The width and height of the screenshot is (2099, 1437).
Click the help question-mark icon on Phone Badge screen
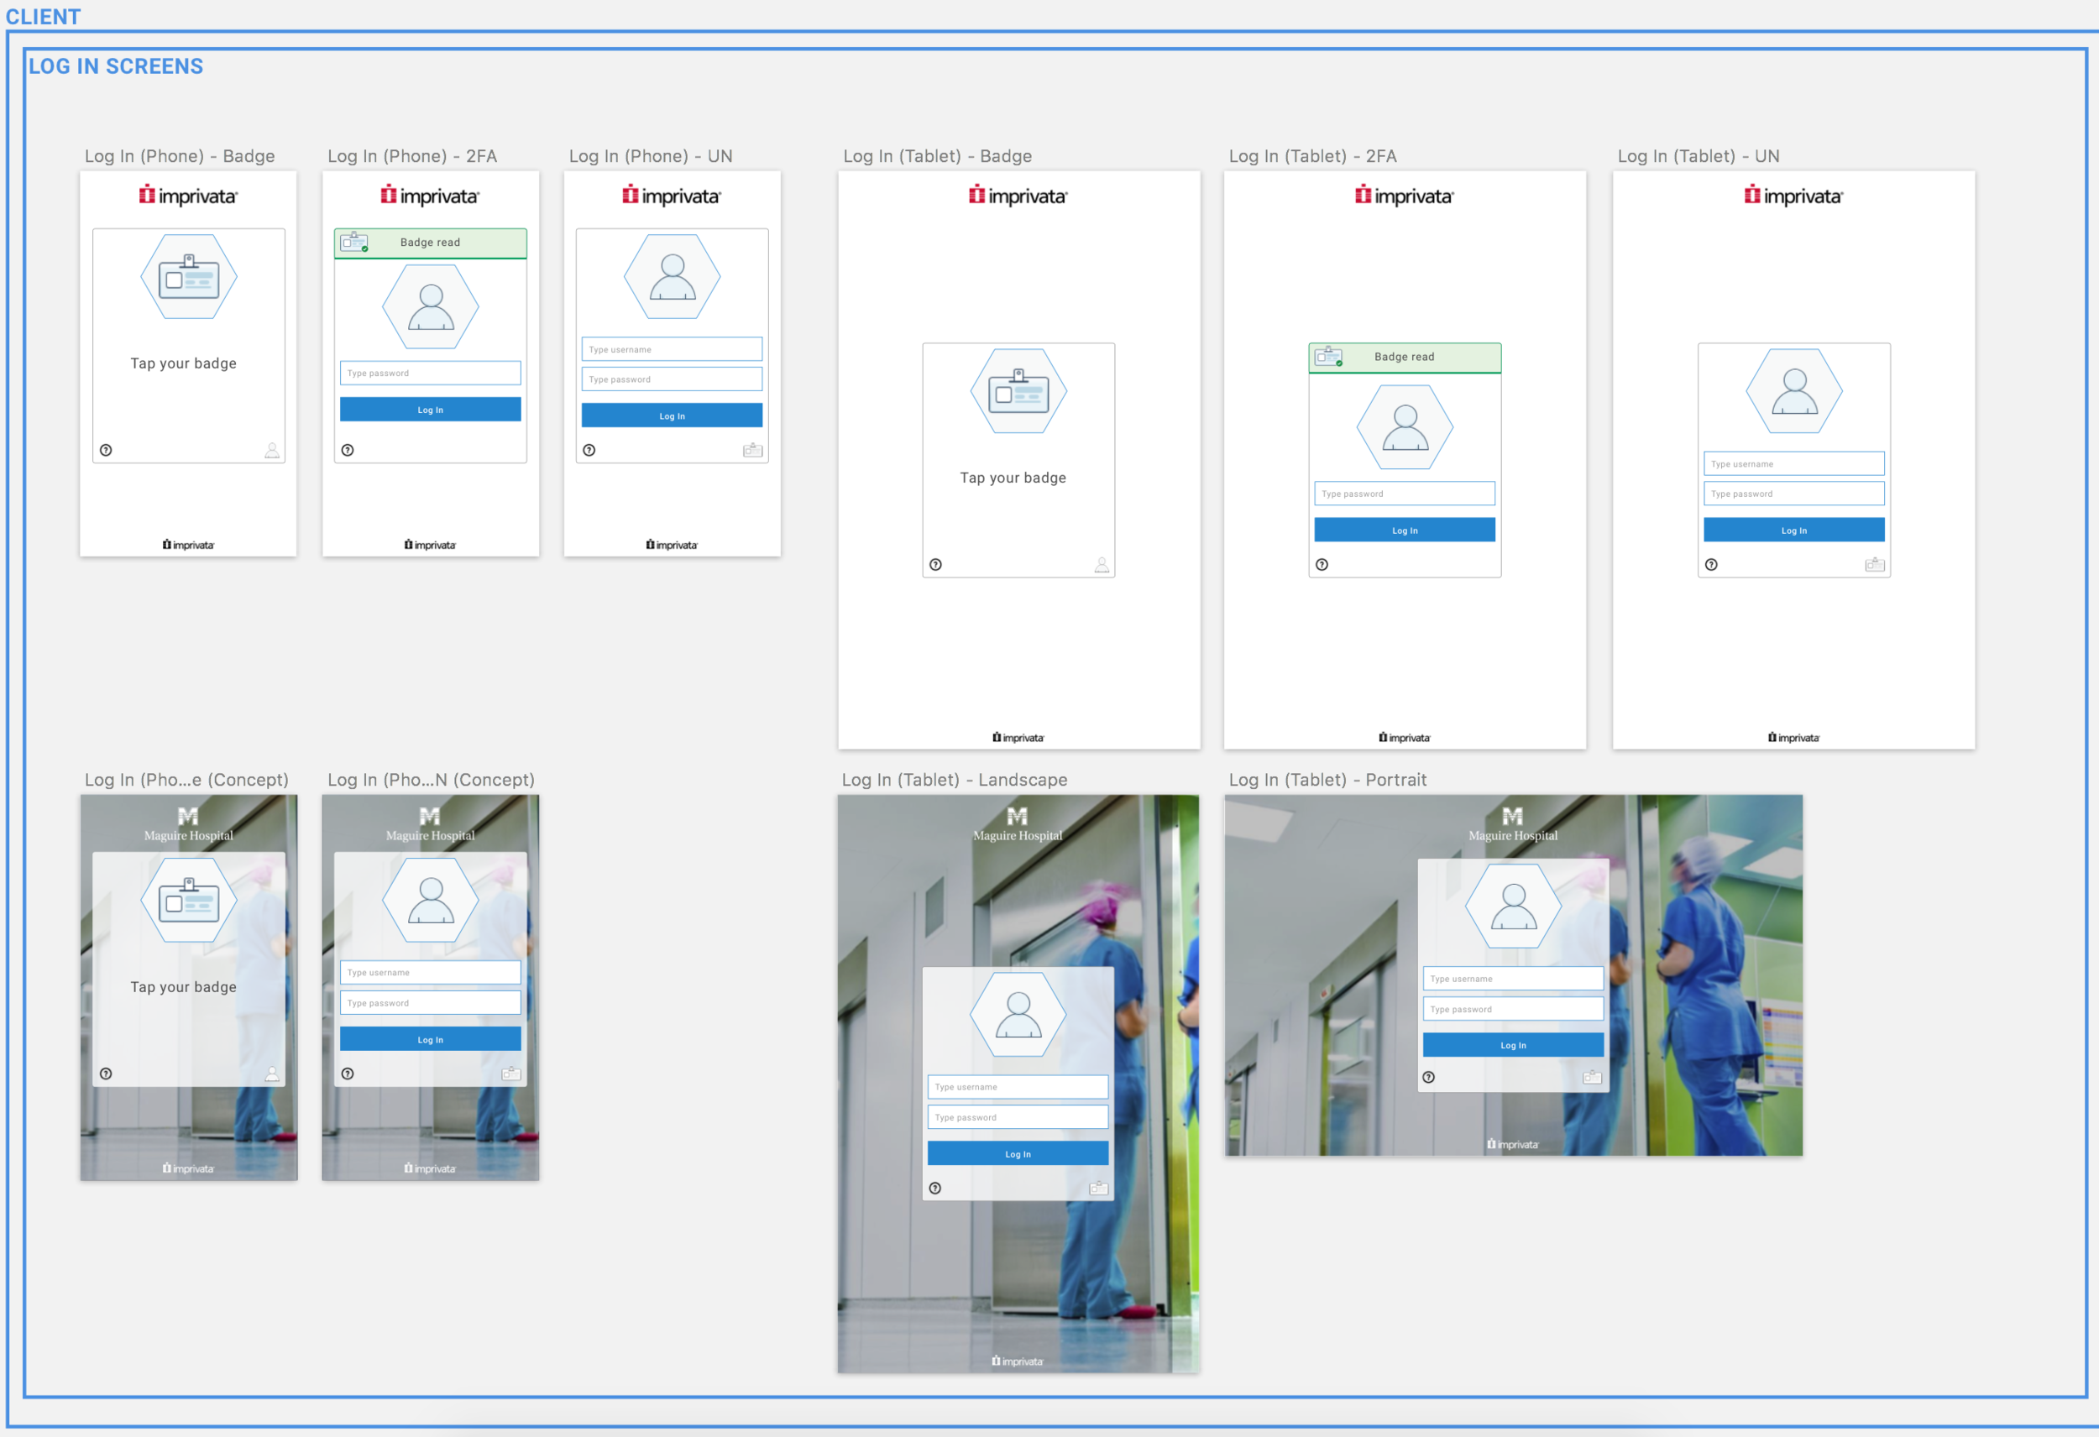pos(106,450)
